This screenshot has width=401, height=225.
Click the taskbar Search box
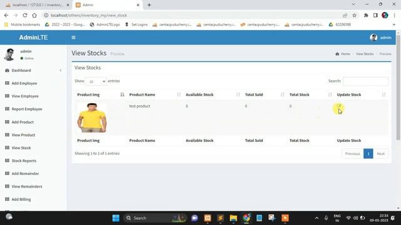click(x=155, y=218)
